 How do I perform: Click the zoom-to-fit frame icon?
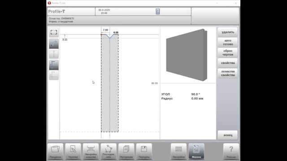54,33
